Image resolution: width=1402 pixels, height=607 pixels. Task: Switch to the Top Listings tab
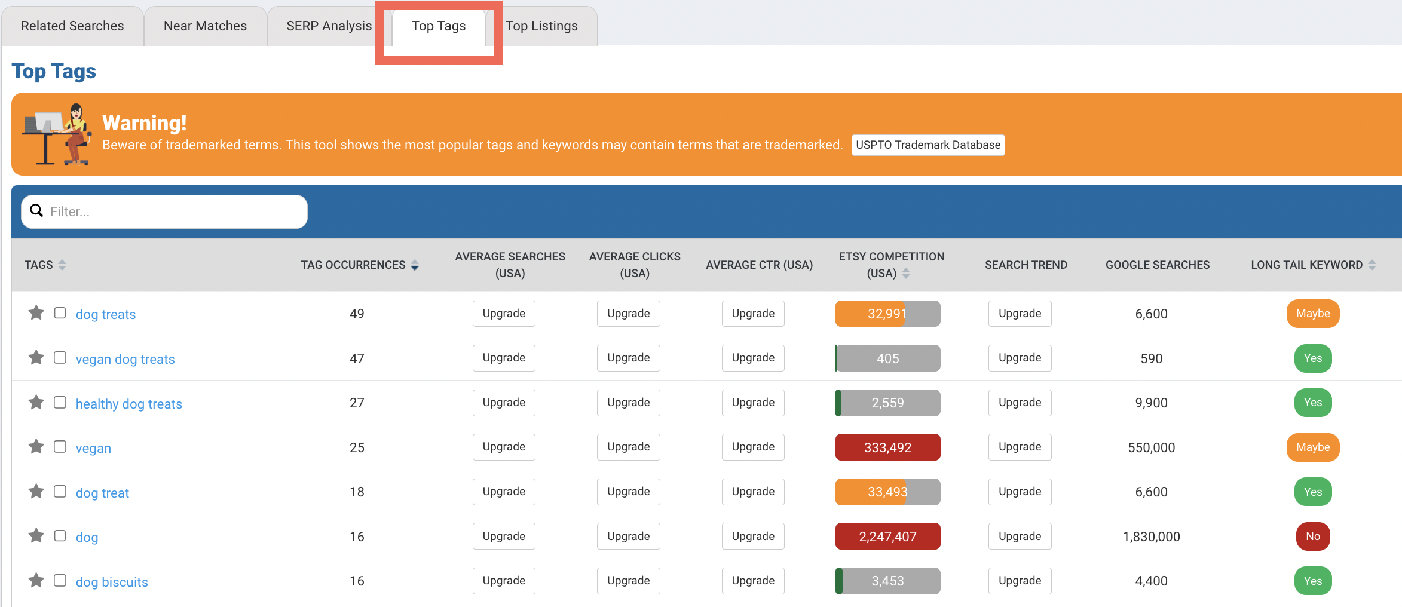tap(541, 26)
